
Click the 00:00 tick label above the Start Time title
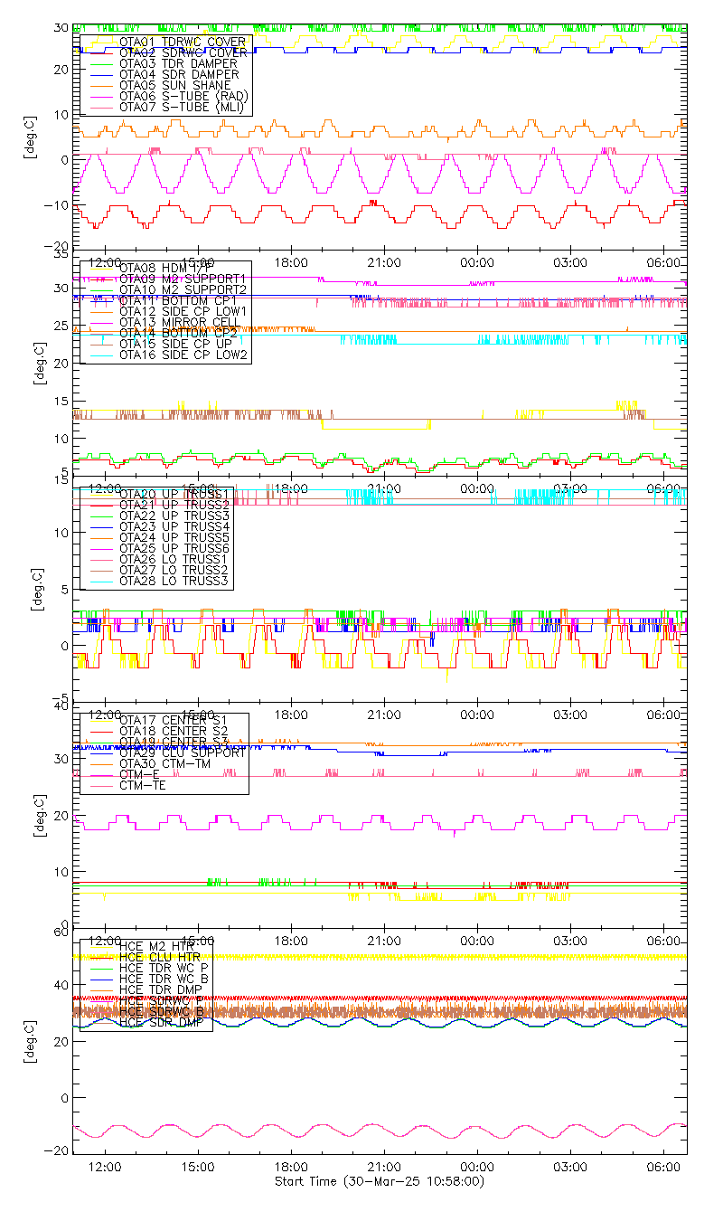tap(477, 1167)
